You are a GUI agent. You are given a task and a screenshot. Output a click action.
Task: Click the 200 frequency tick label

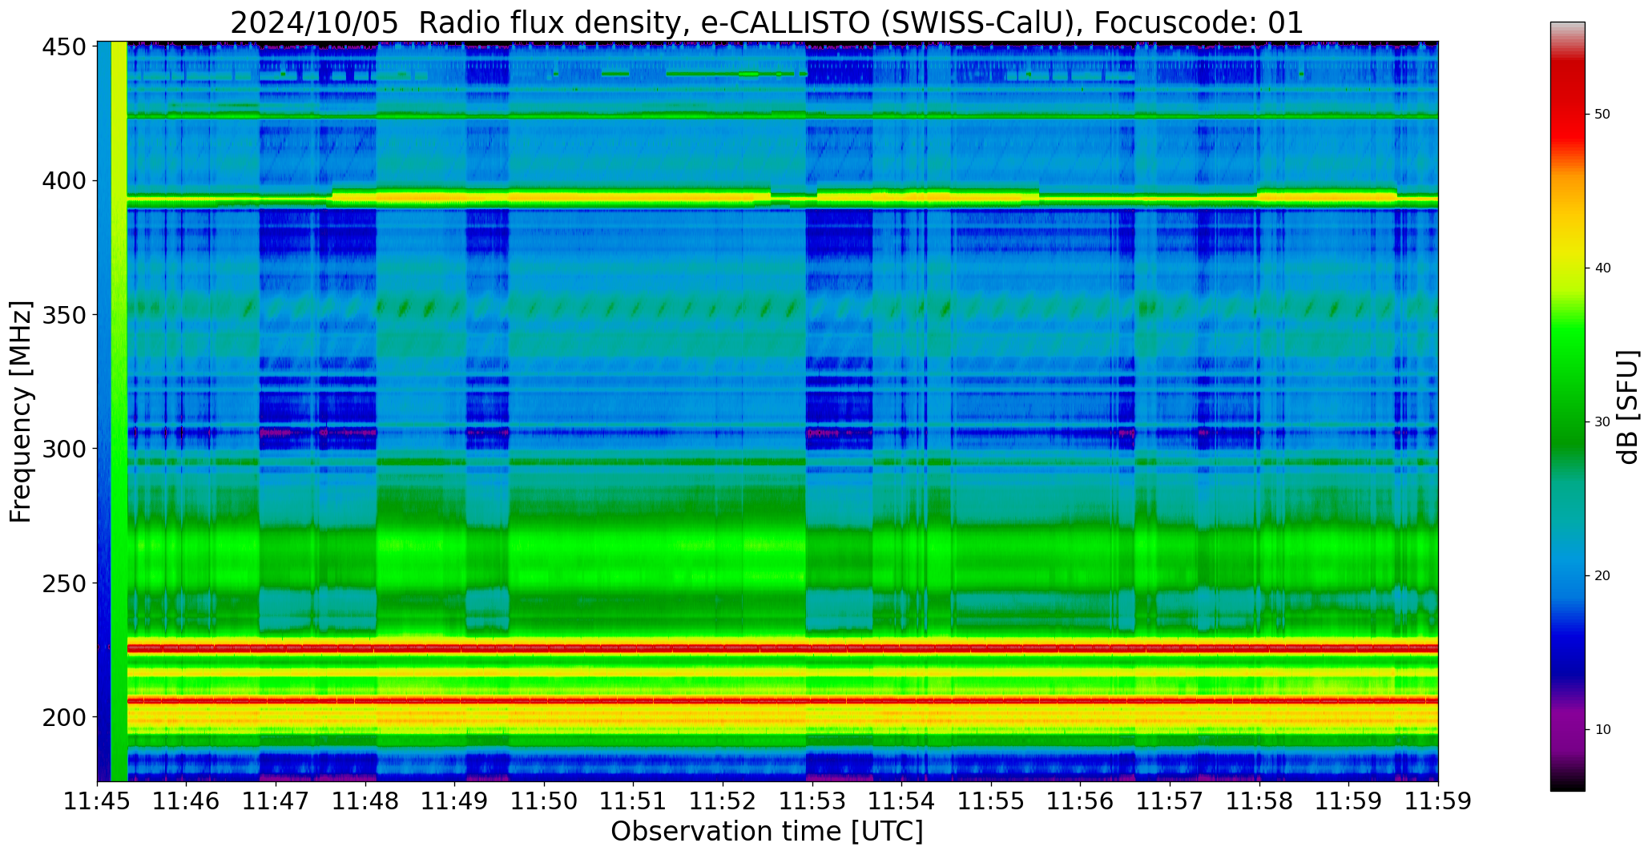tap(64, 716)
